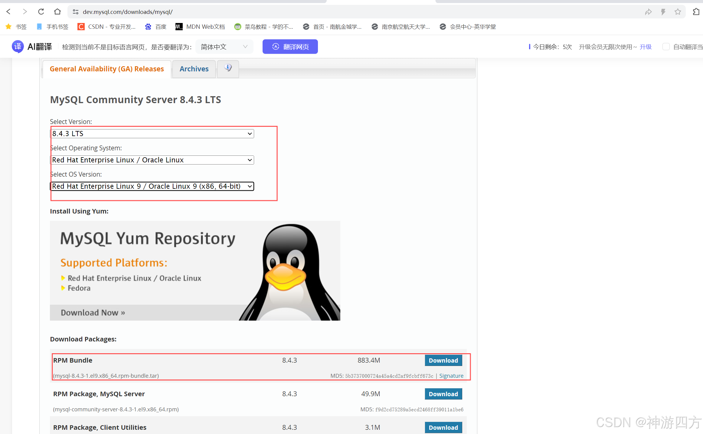This screenshot has height=434, width=703.
Task: Download the RPM Bundle package
Action: pos(443,361)
